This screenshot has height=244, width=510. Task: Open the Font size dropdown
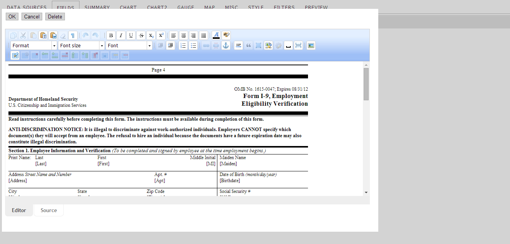(x=81, y=45)
